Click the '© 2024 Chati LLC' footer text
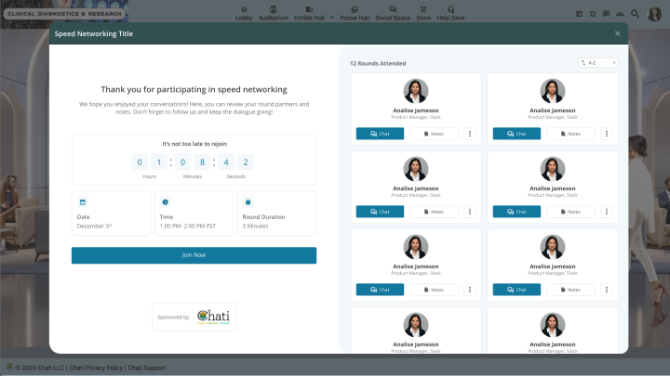The height and width of the screenshot is (376, 670). coord(39,368)
